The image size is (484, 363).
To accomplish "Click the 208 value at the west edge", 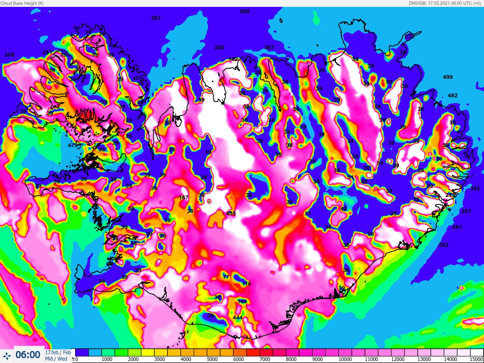I will pyautogui.click(x=9, y=55).
